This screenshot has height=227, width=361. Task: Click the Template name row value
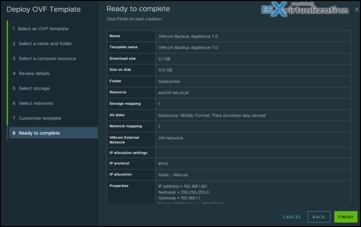pyautogui.click(x=188, y=48)
